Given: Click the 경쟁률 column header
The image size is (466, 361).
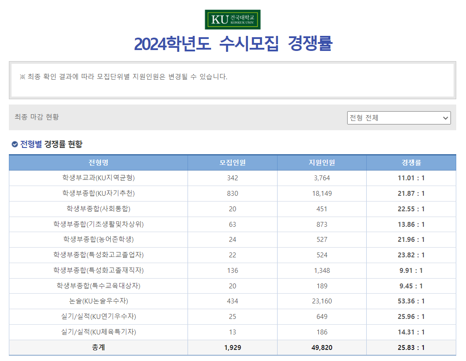Looking at the screenshot, I should pos(411,163).
